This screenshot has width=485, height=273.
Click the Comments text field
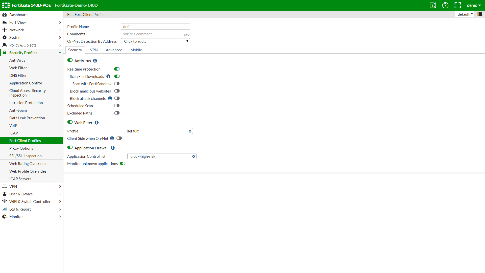(151, 34)
